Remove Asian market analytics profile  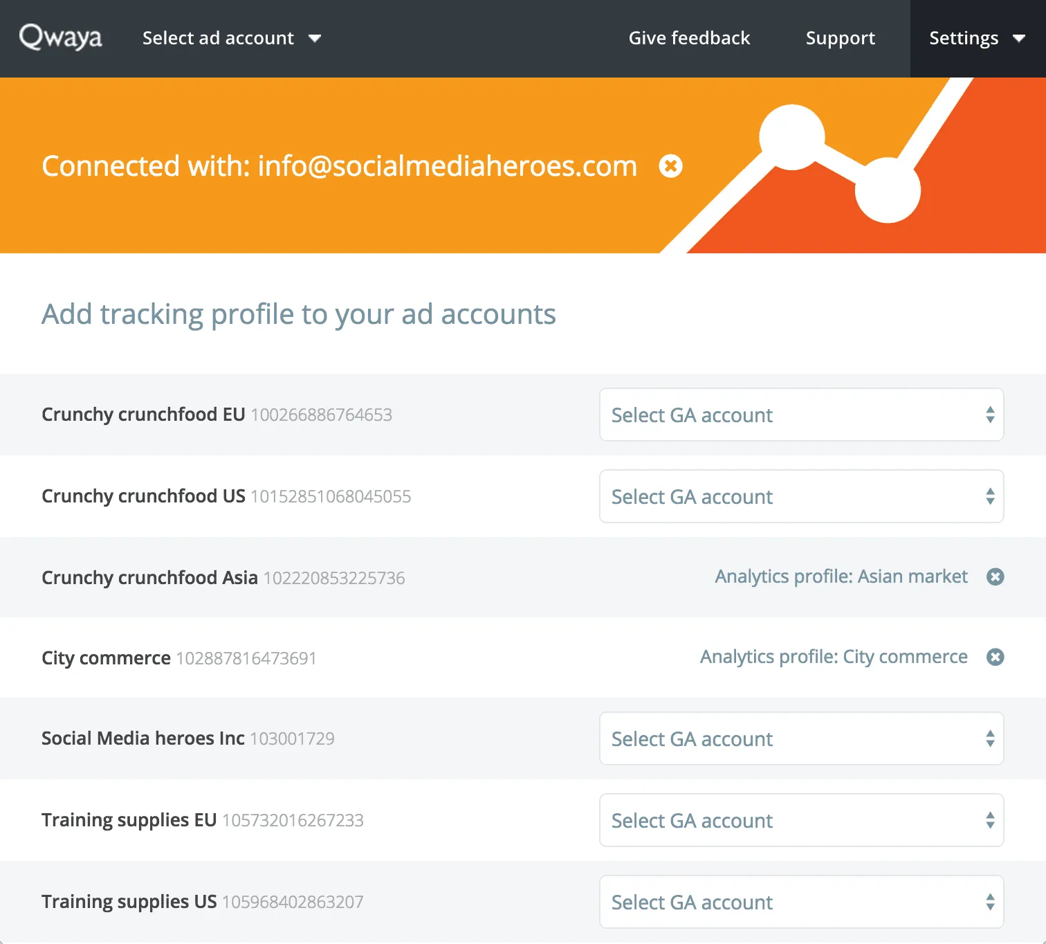point(995,577)
